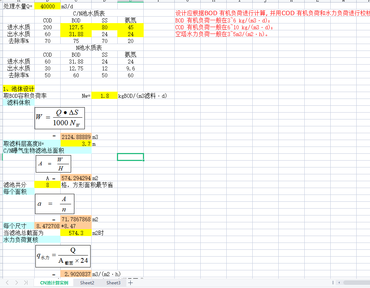Select the text 格，方形面积最节省
The width and height of the screenshot is (370, 288).
[87, 185]
